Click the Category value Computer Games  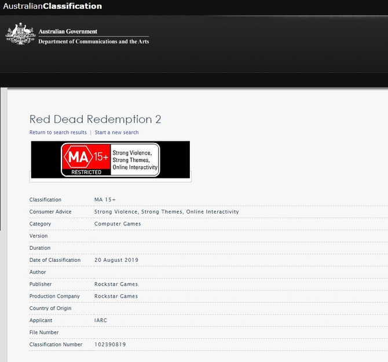(118, 224)
